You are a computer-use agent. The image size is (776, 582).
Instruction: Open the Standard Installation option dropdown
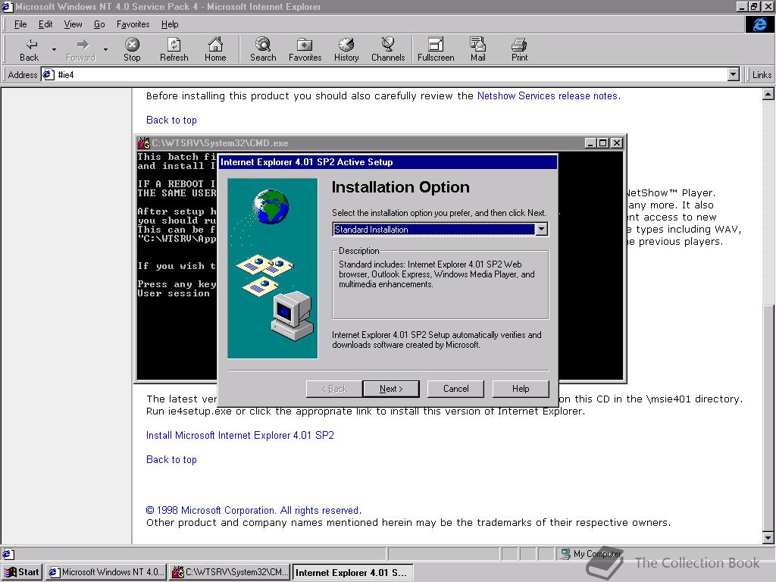coord(541,229)
